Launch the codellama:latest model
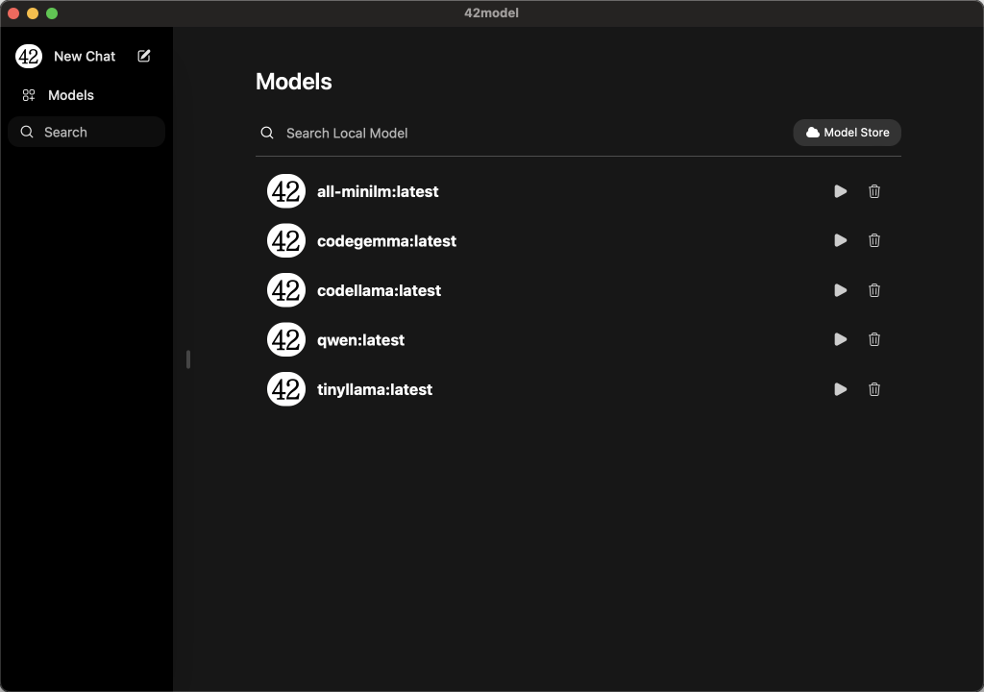Viewport: 984px width, 692px height. tap(841, 290)
